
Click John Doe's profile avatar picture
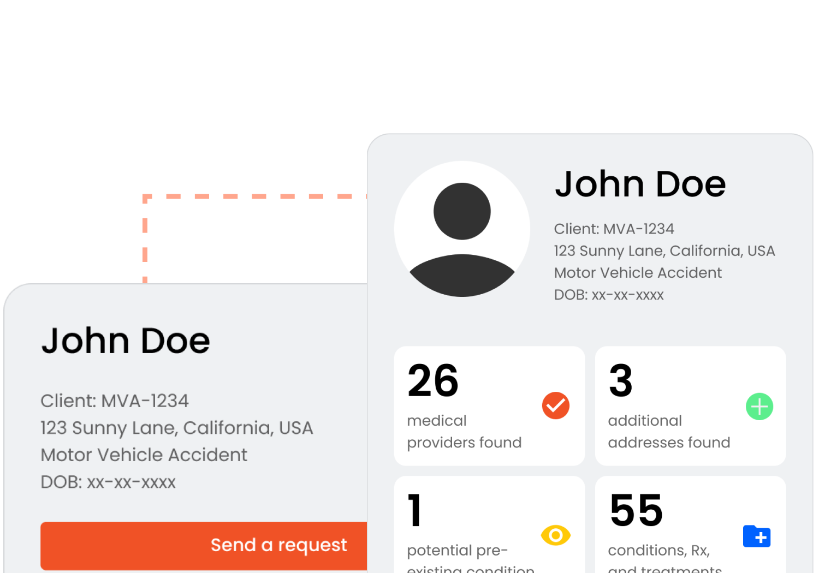462,228
